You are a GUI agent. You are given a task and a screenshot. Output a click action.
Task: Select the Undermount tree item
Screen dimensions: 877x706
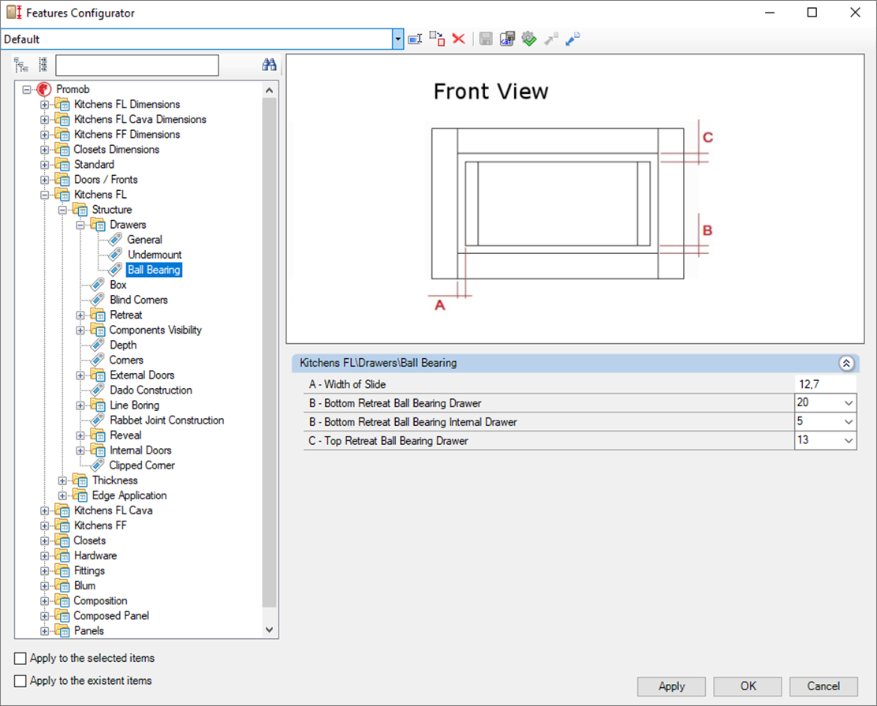click(x=155, y=255)
